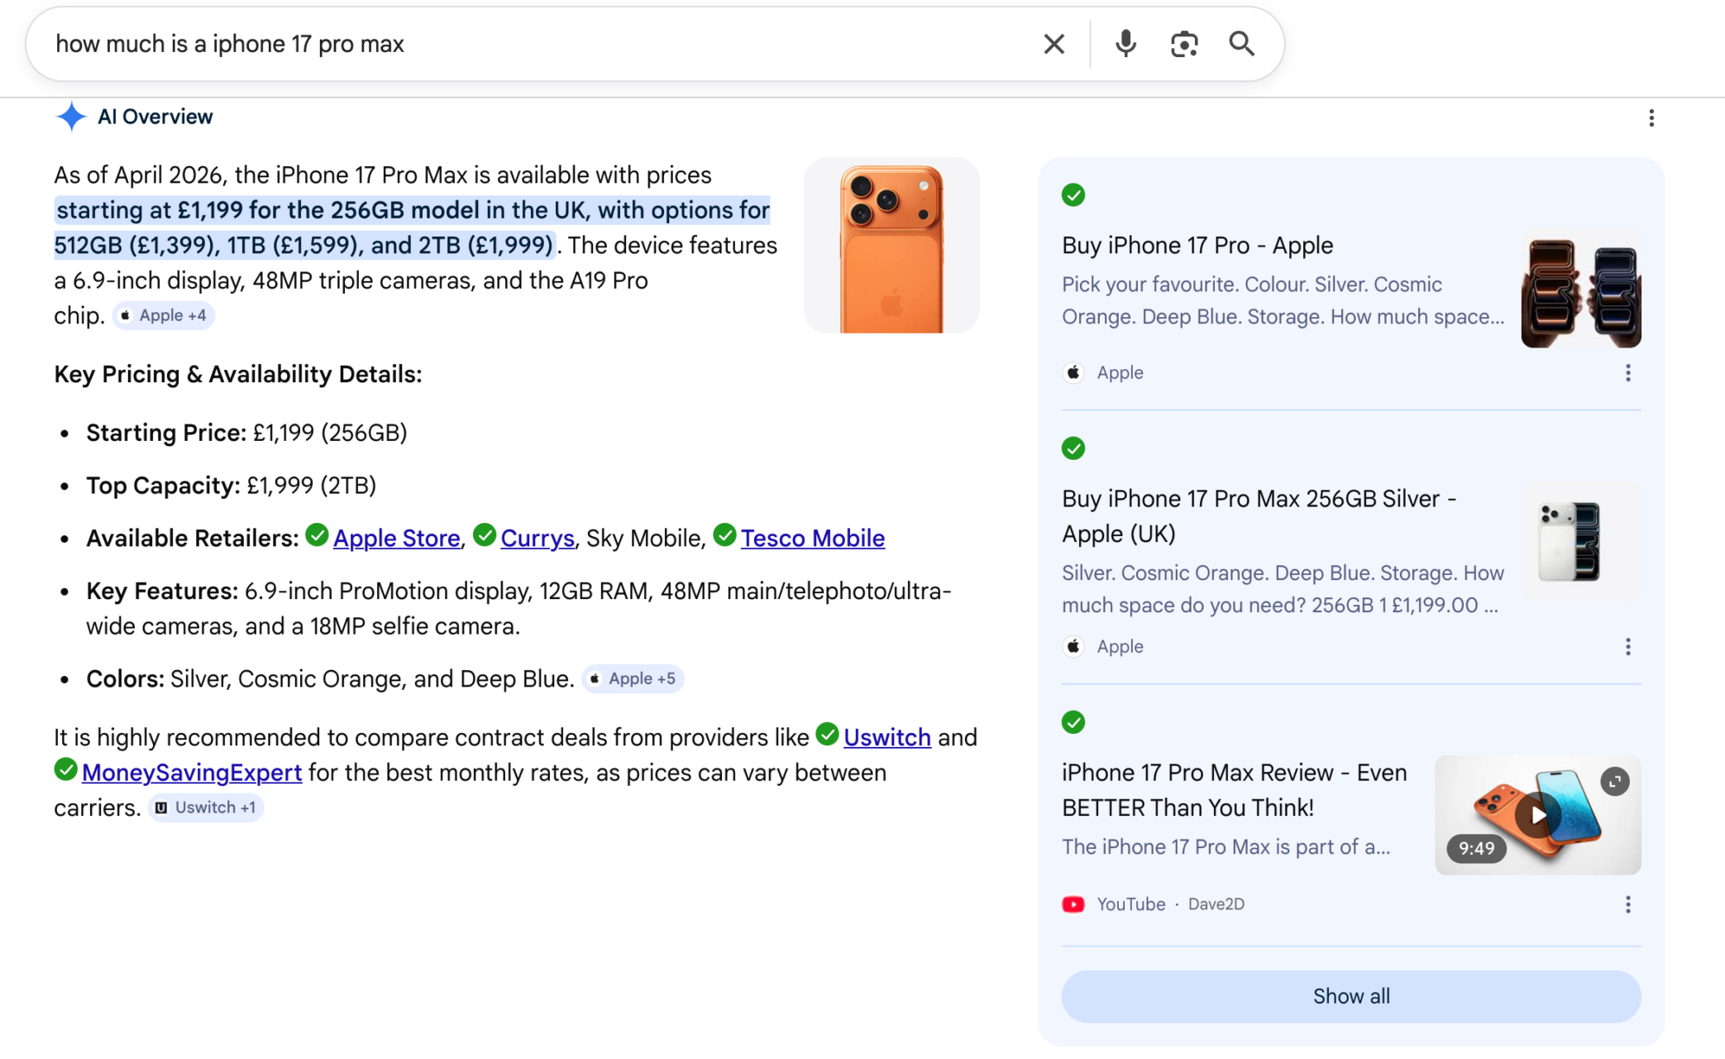Click the Dave2D channel name
This screenshot has height=1059, width=1725.
click(x=1216, y=905)
